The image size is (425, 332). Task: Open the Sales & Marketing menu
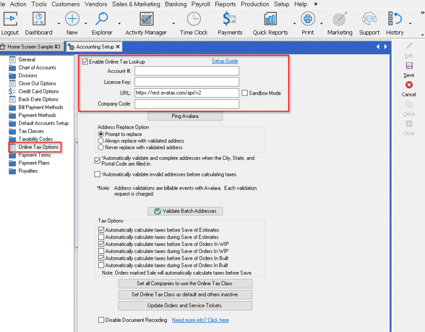[x=136, y=4]
